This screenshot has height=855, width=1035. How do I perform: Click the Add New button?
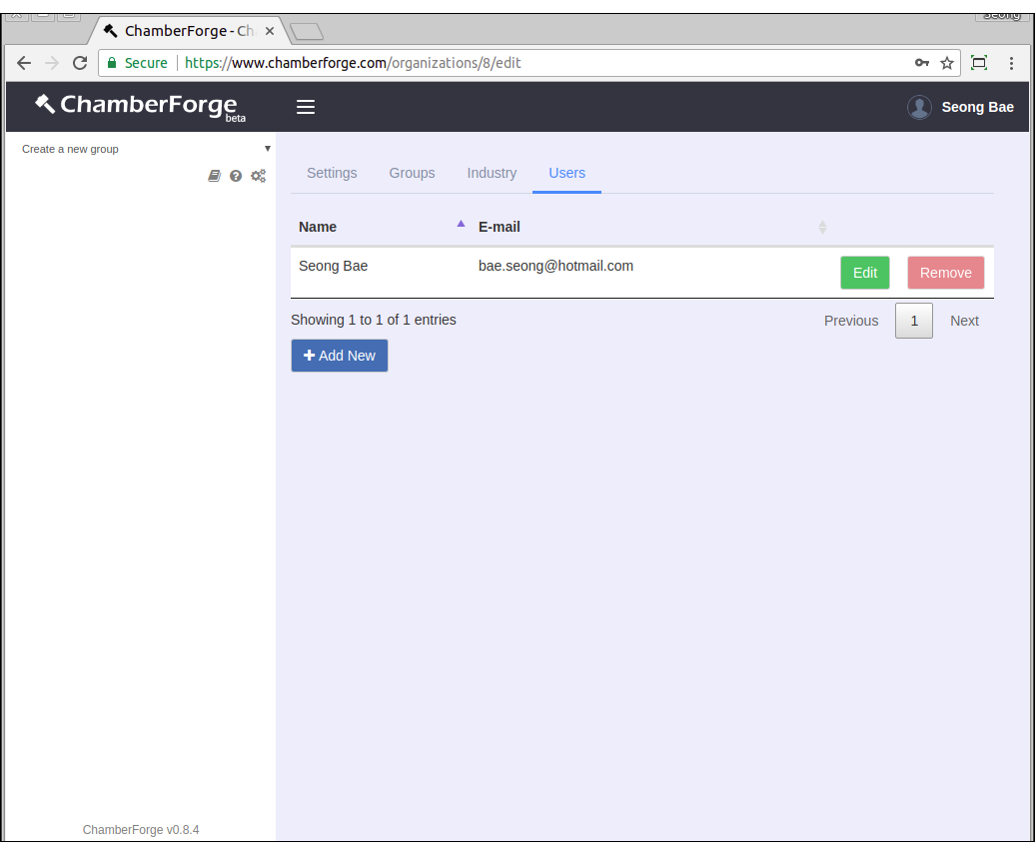(x=340, y=356)
